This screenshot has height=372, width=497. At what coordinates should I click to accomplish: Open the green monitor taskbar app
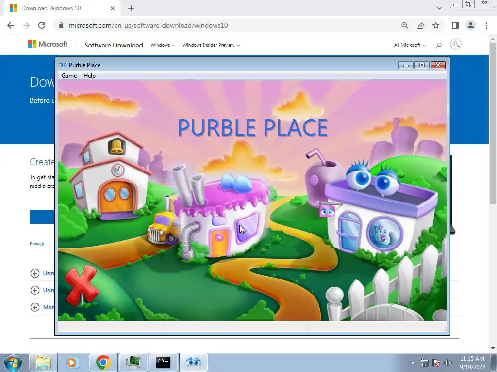133,362
